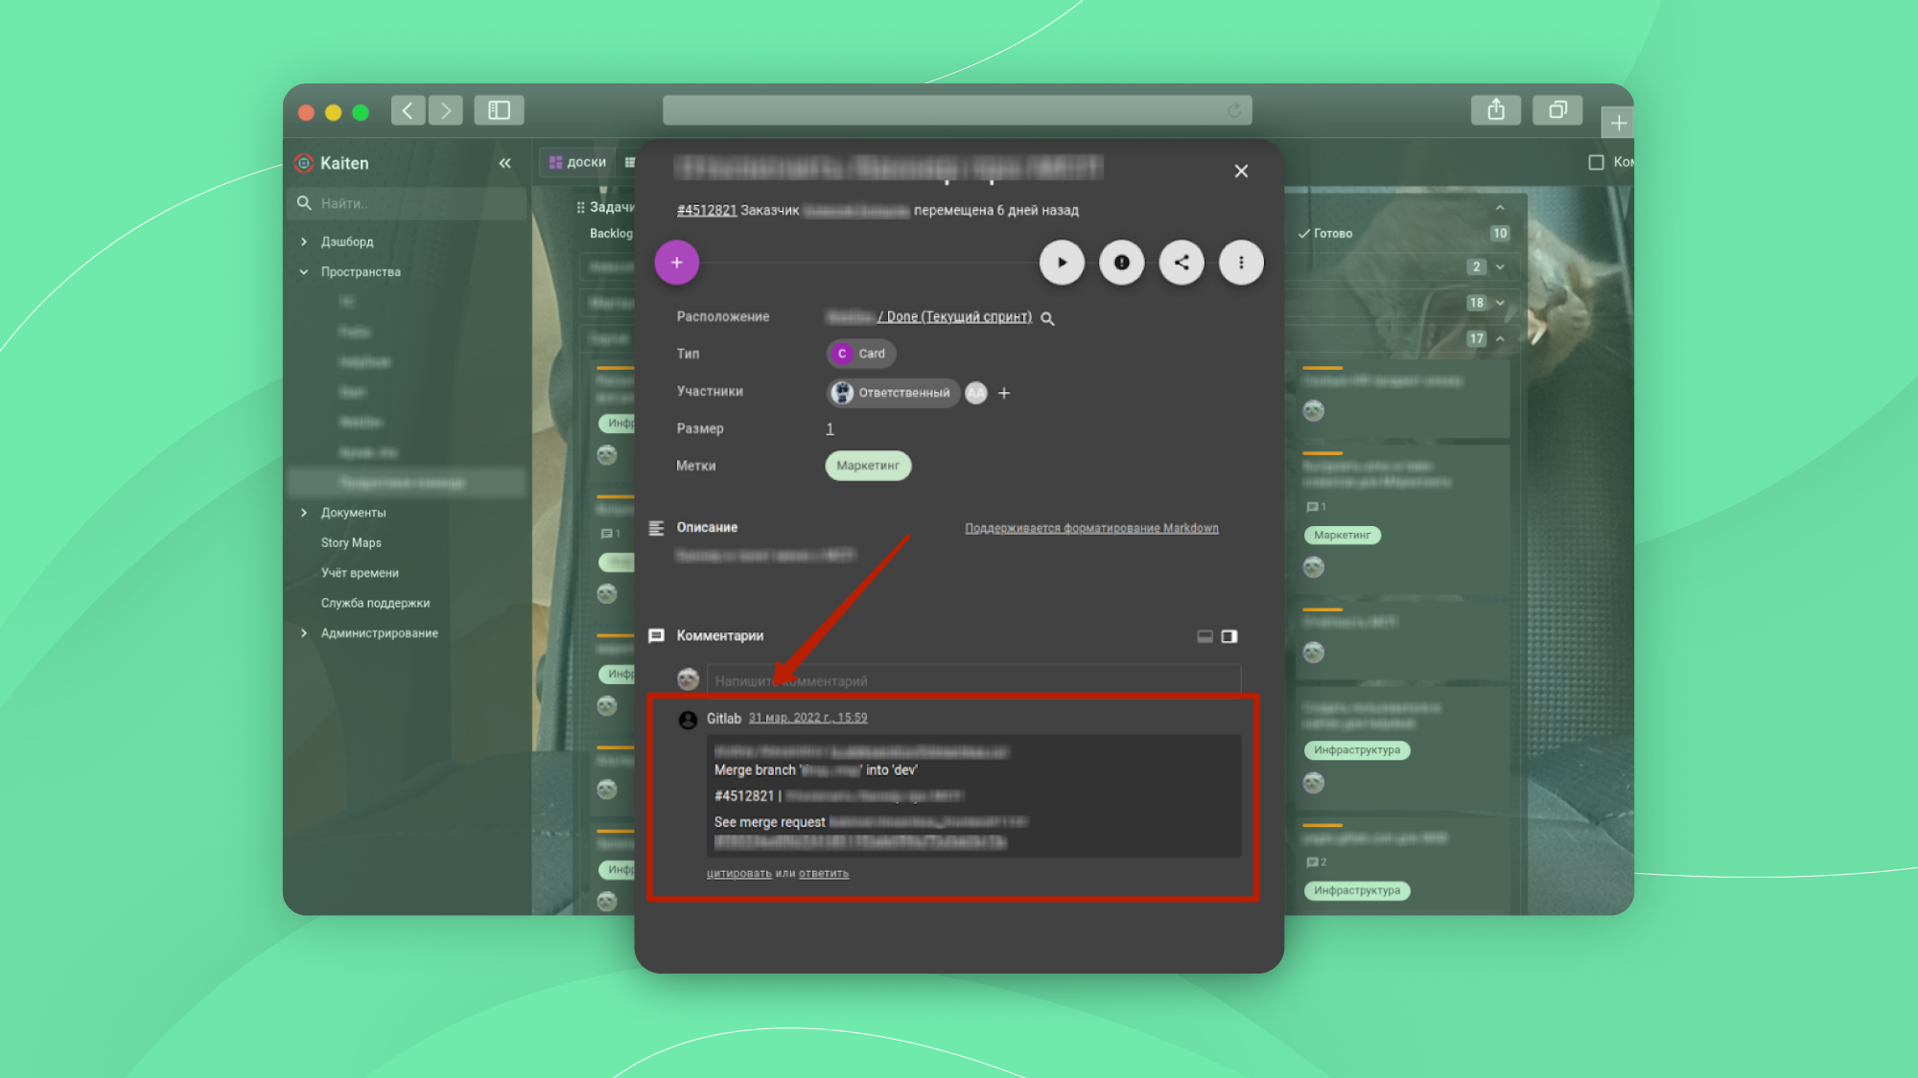Click the add participant '+' icon

click(1004, 392)
